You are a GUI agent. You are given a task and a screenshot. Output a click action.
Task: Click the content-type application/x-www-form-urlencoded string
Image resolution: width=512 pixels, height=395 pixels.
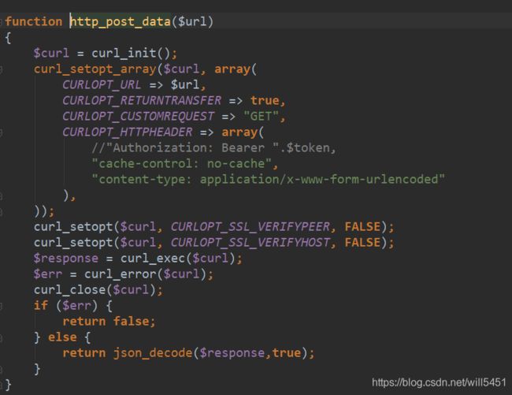coord(268,179)
